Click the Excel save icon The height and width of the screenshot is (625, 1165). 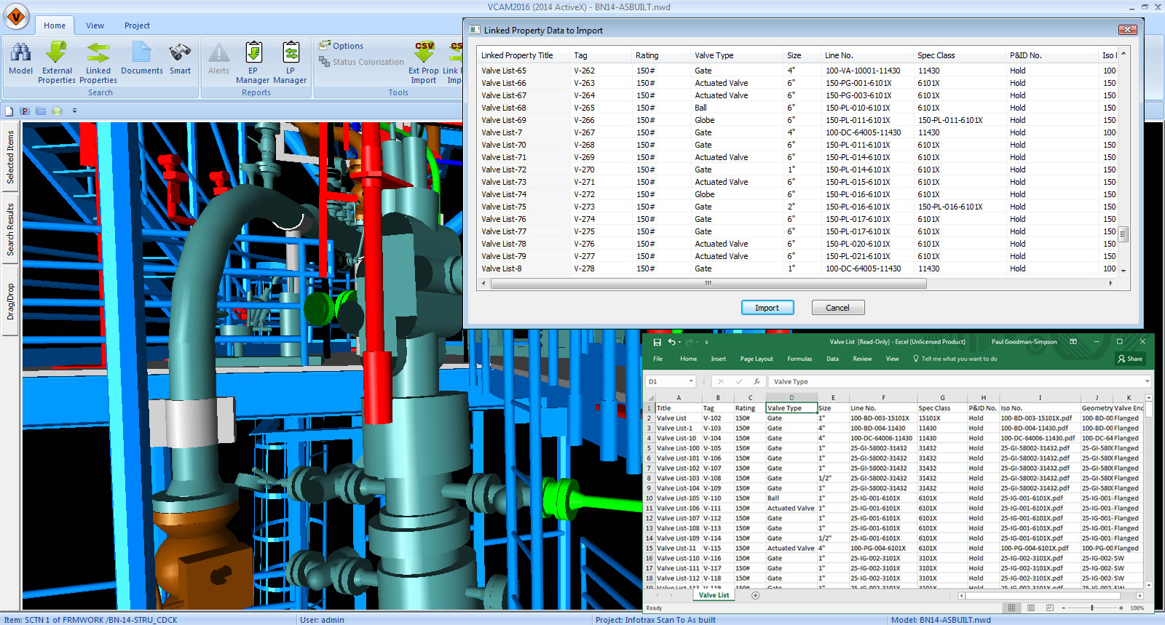coord(657,342)
